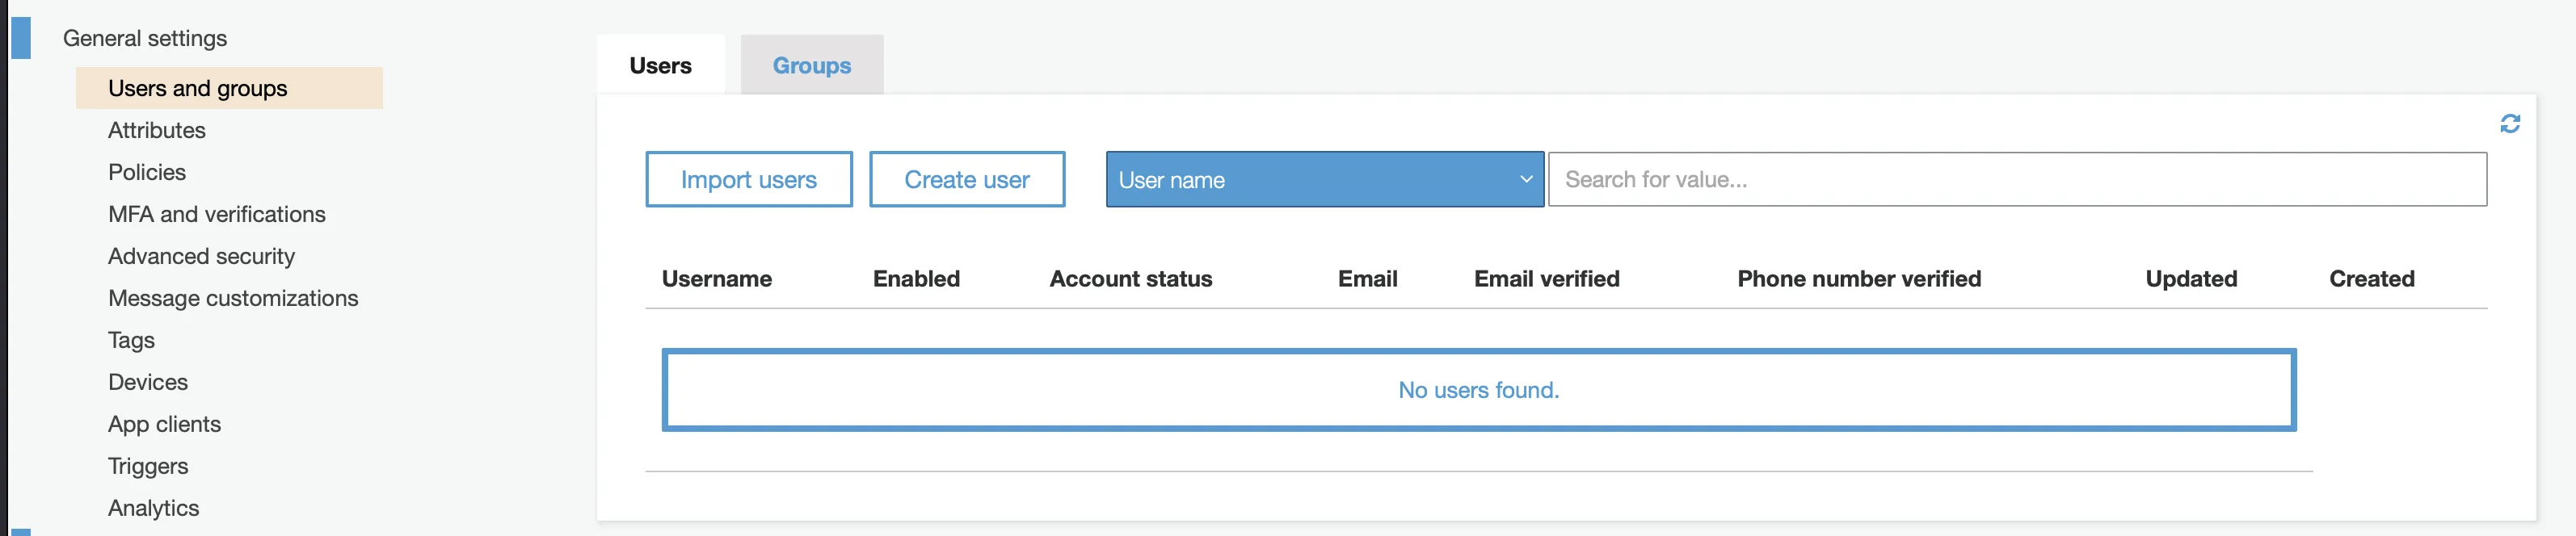Screen dimensions: 2576x536
Task: Select the Users tab
Action: click(660, 66)
